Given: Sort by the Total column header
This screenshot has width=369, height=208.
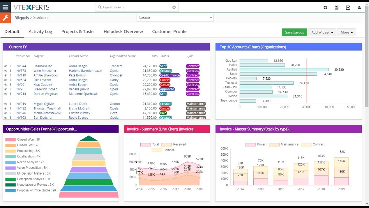Looking at the screenshot, I should coord(155,56).
